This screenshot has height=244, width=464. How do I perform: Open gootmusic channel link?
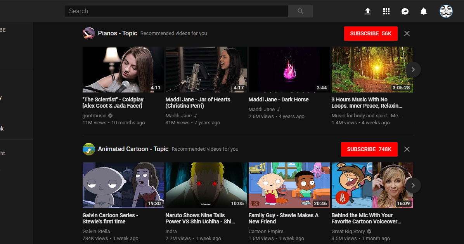coord(94,116)
